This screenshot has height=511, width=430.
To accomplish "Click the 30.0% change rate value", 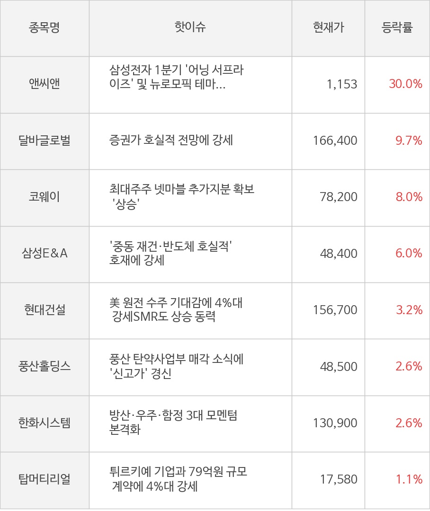I will [405, 84].
